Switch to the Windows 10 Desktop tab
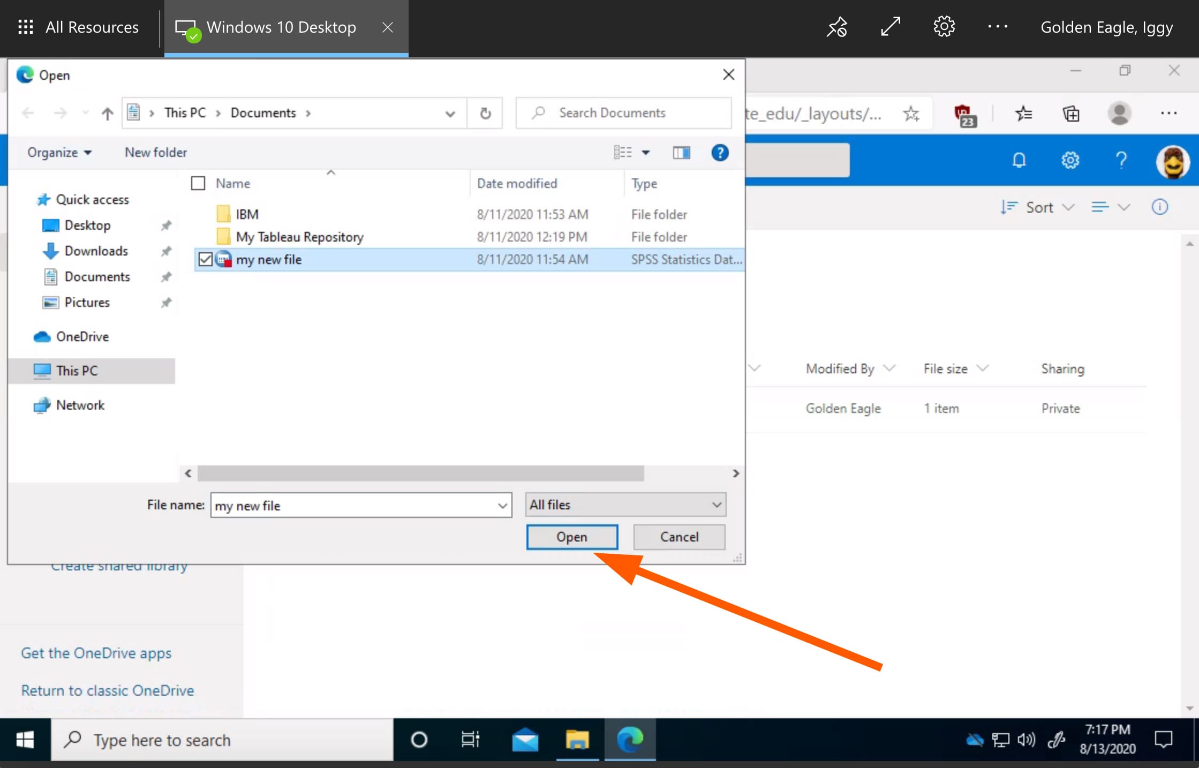The height and width of the screenshot is (768, 1199). [x=281, y=27]
